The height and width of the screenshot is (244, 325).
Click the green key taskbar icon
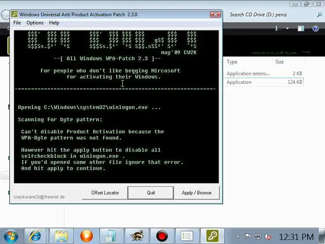coord(212,236)
